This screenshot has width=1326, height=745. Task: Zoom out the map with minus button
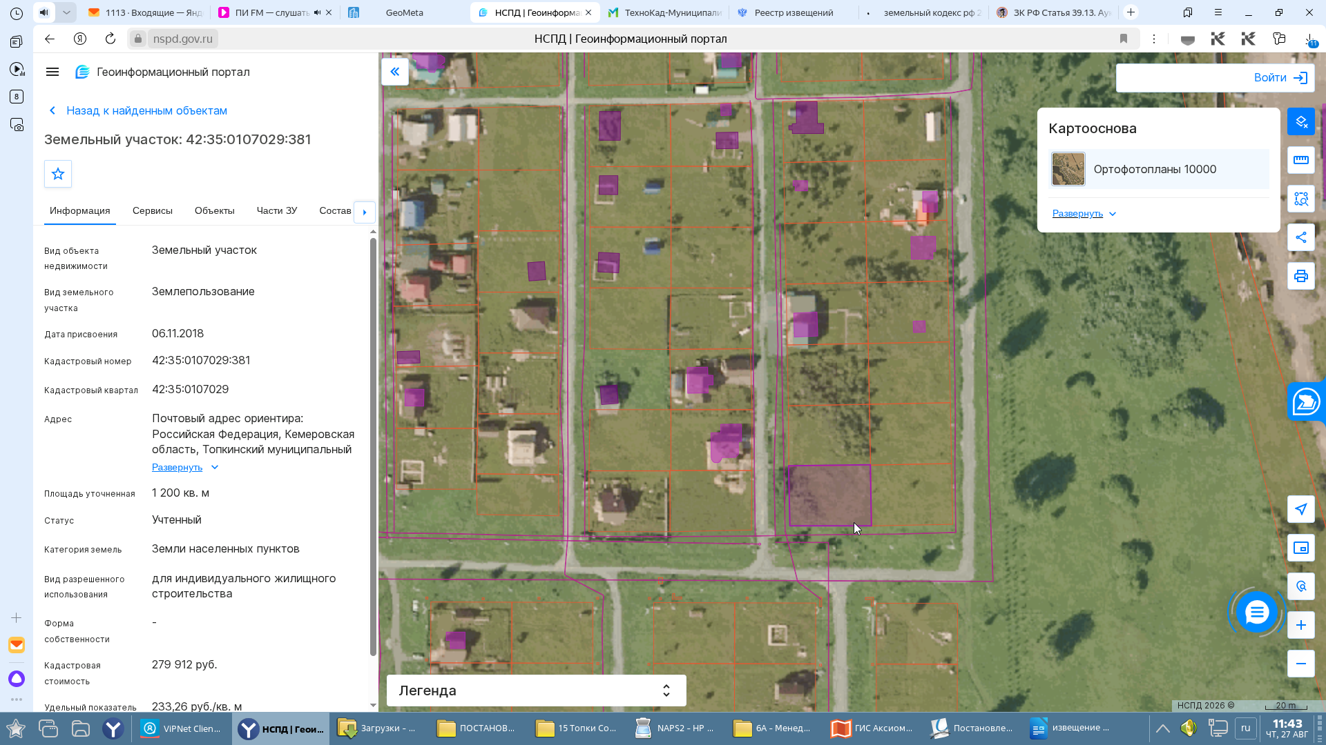point(1301,664)
